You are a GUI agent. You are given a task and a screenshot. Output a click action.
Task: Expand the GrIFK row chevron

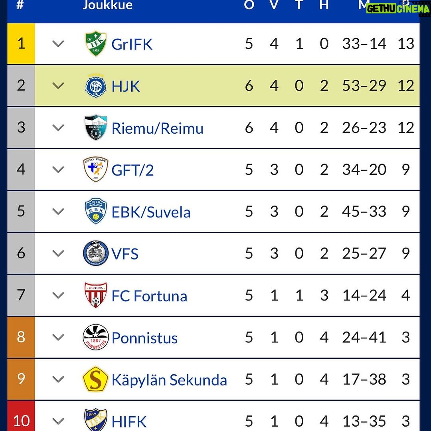(x=58, y=44)
